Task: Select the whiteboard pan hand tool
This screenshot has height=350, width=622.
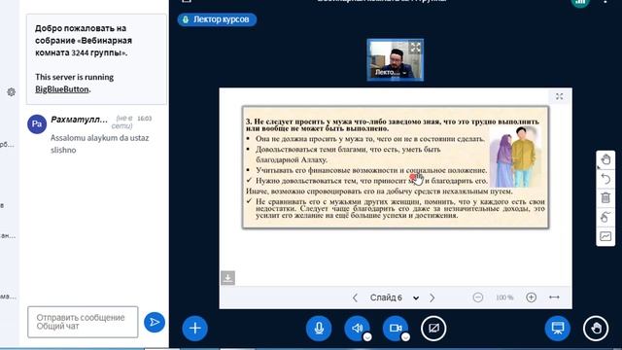Action: click(x=605, y=159)
